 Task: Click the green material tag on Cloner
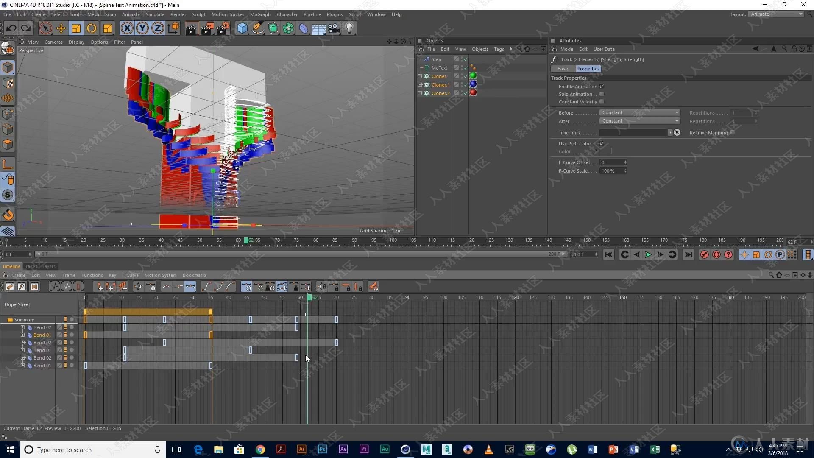point(473,76)
